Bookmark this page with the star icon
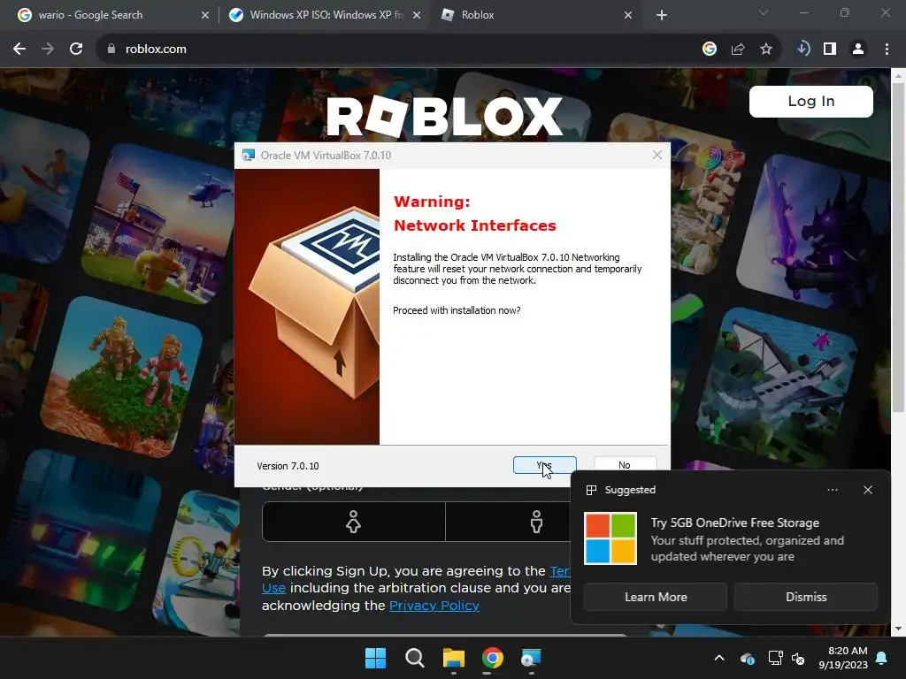The height and width of the screenshot is (679, 906). [x=766, y=50]
